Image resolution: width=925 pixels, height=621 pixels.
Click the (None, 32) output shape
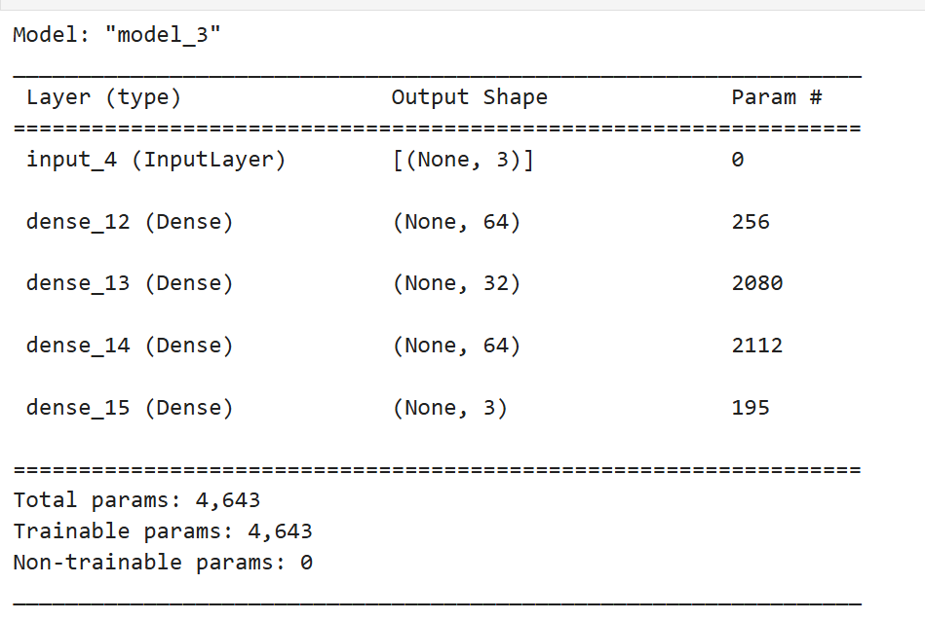(456, 283)
